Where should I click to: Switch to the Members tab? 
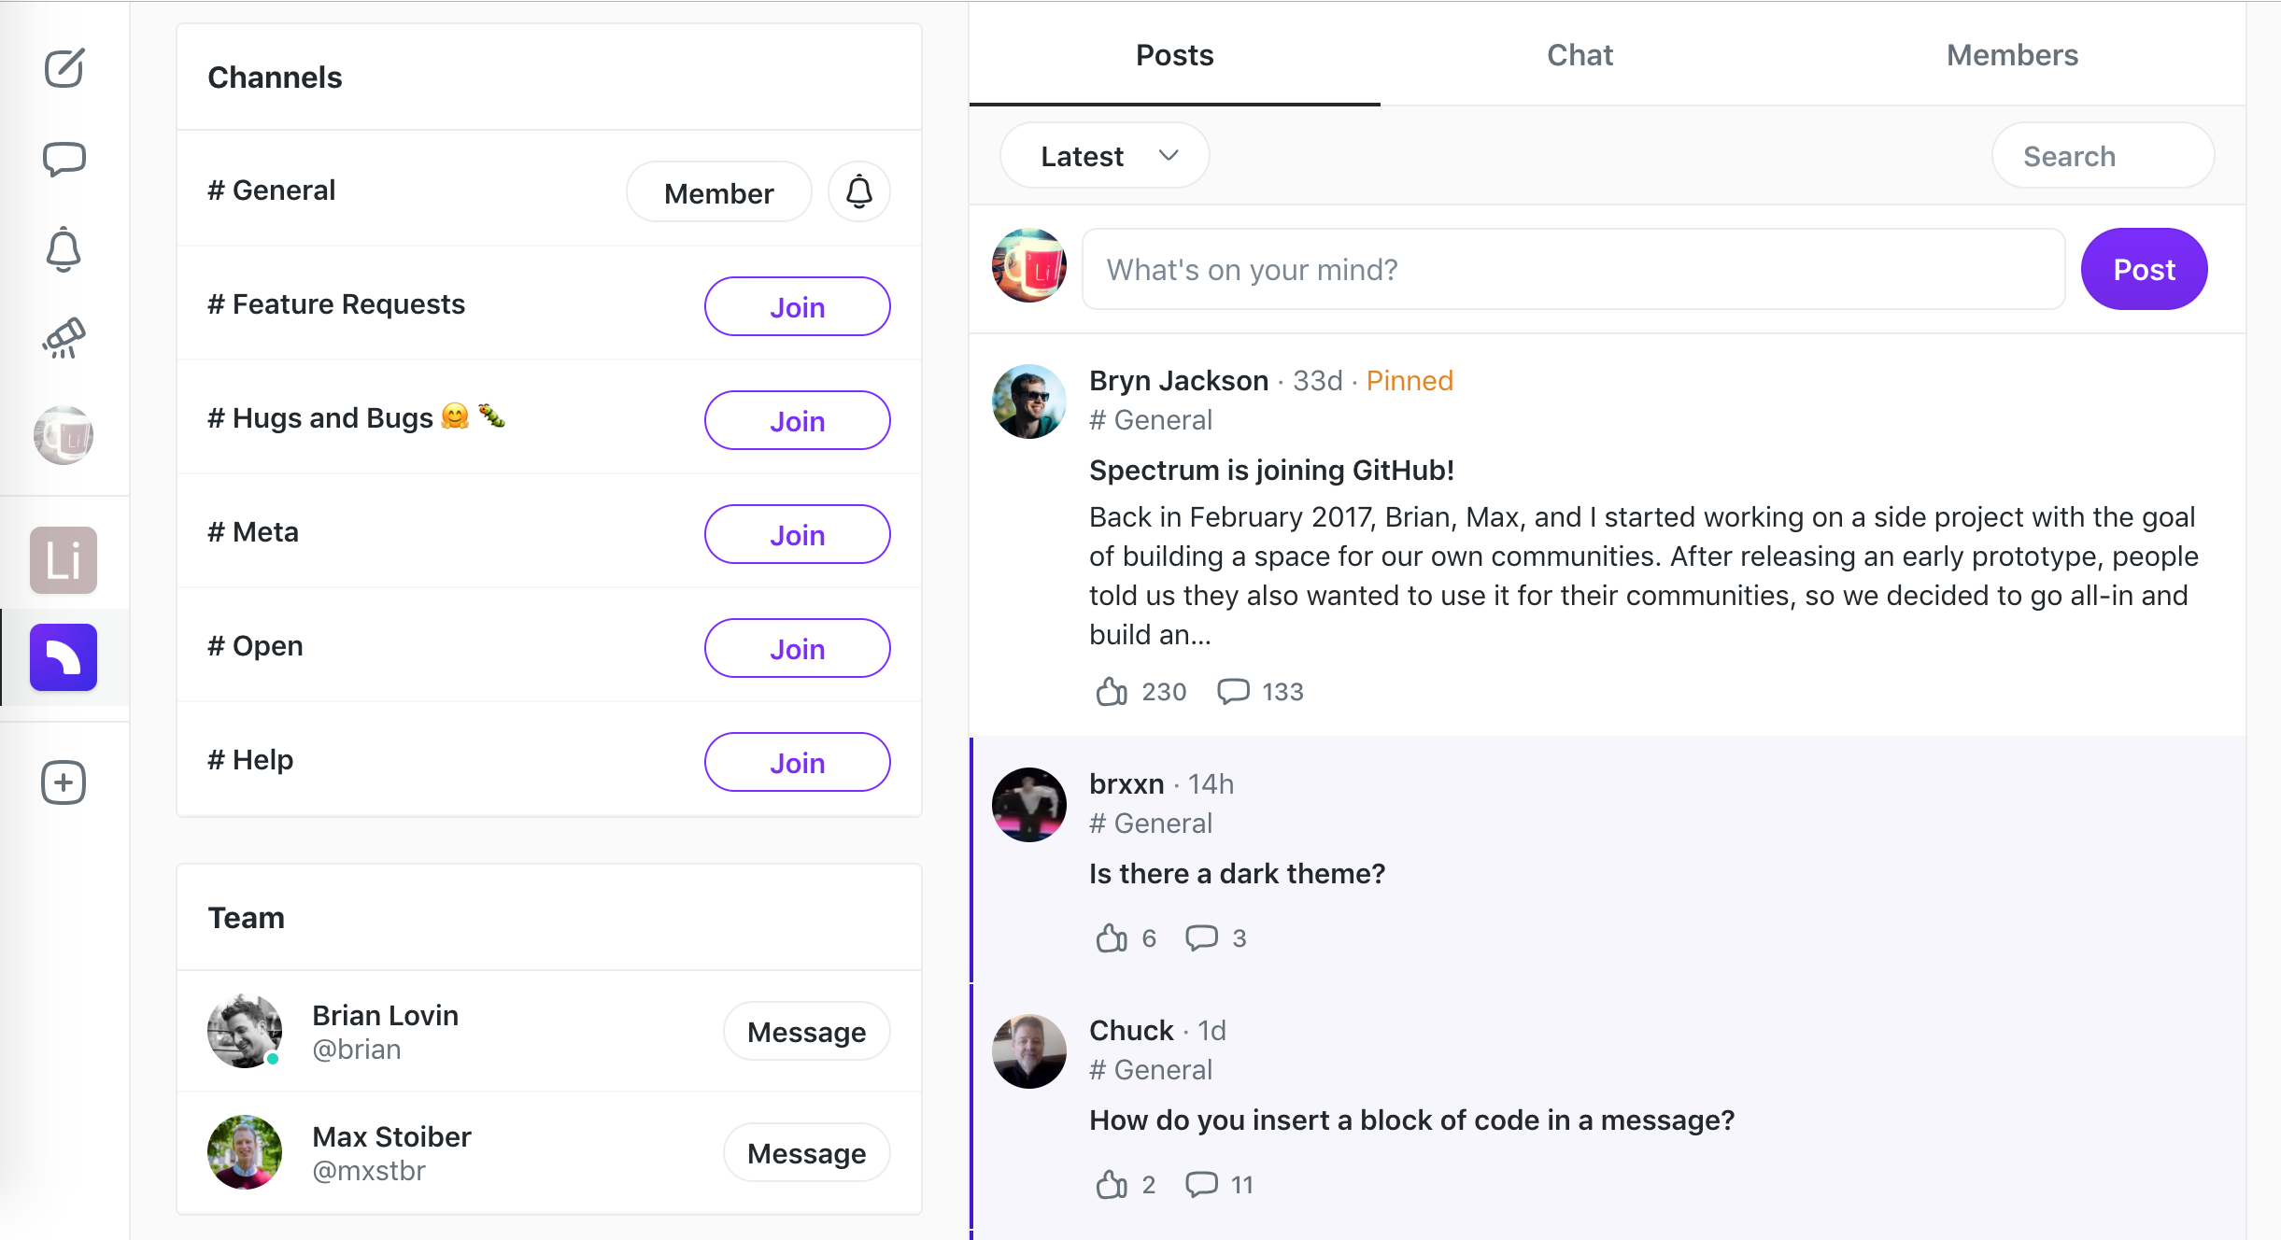(2012, 55)
